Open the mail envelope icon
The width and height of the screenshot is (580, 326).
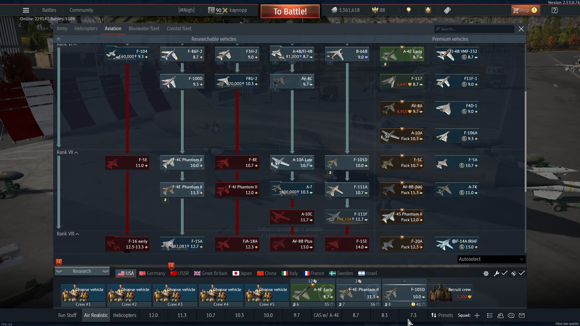[x=522, y=315]
